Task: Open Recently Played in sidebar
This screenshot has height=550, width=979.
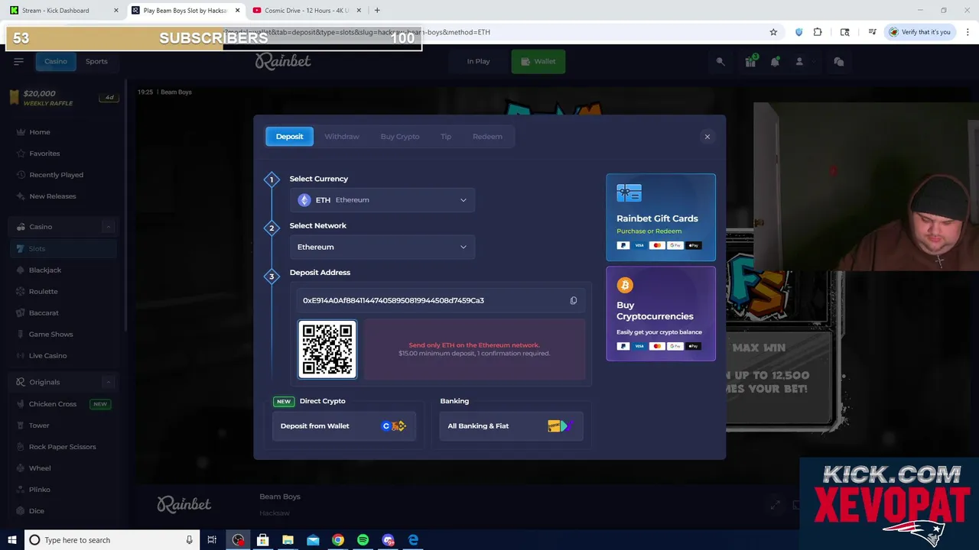Action: coord(56,175)
